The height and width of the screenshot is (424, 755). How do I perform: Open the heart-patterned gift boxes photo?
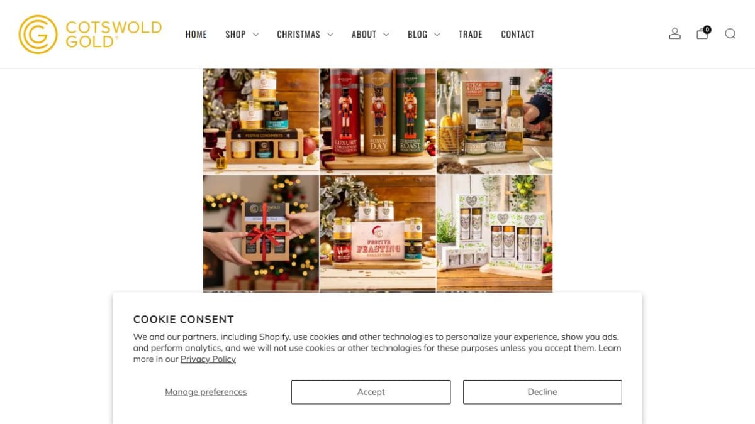[495, 232]
